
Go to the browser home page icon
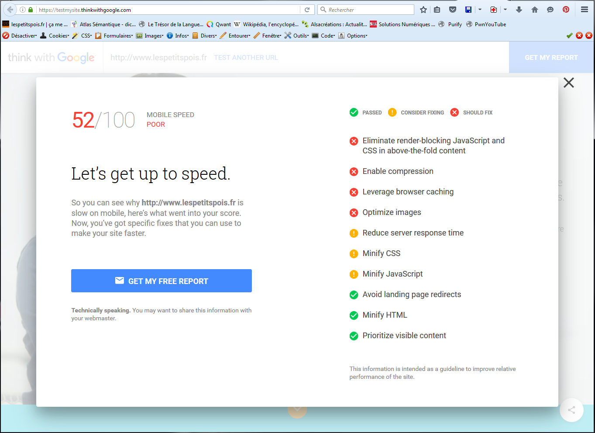point(535,10)
